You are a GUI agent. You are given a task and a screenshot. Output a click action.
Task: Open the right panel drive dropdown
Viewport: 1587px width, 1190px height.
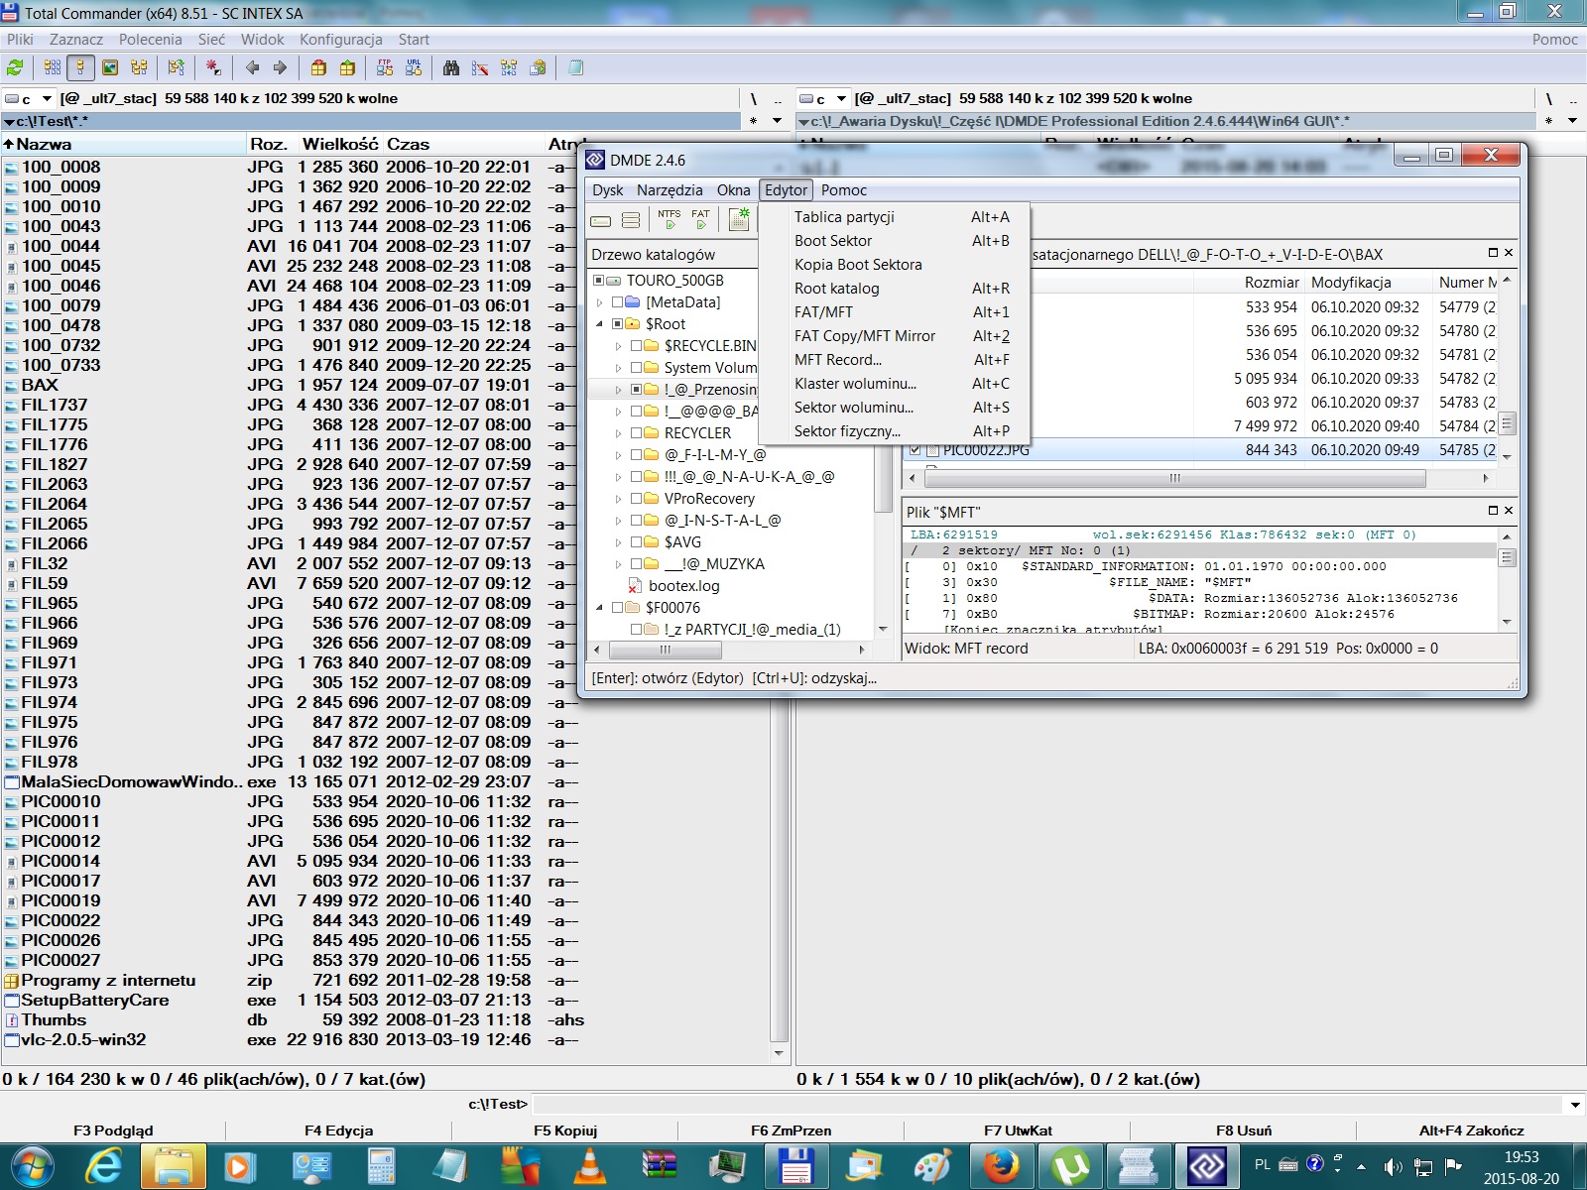pyautogui.click(x=841, y=99)
